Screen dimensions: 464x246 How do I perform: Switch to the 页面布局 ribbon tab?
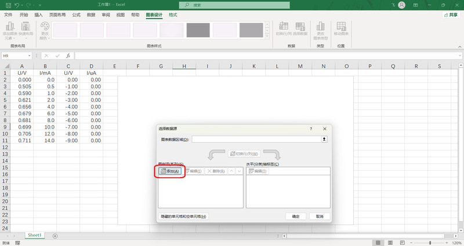pyautogui.click(x=57, y=15)
